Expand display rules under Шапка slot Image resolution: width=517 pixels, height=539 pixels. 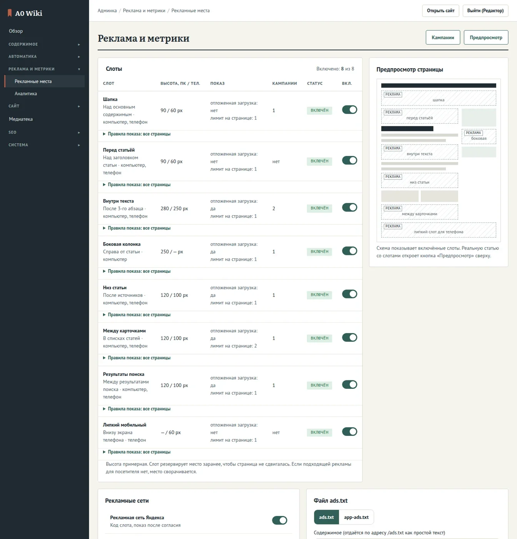click(137, 134)
